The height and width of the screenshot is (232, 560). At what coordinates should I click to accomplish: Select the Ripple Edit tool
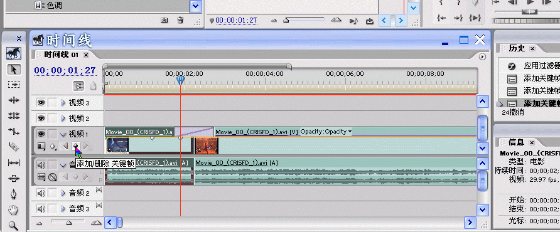14,100
